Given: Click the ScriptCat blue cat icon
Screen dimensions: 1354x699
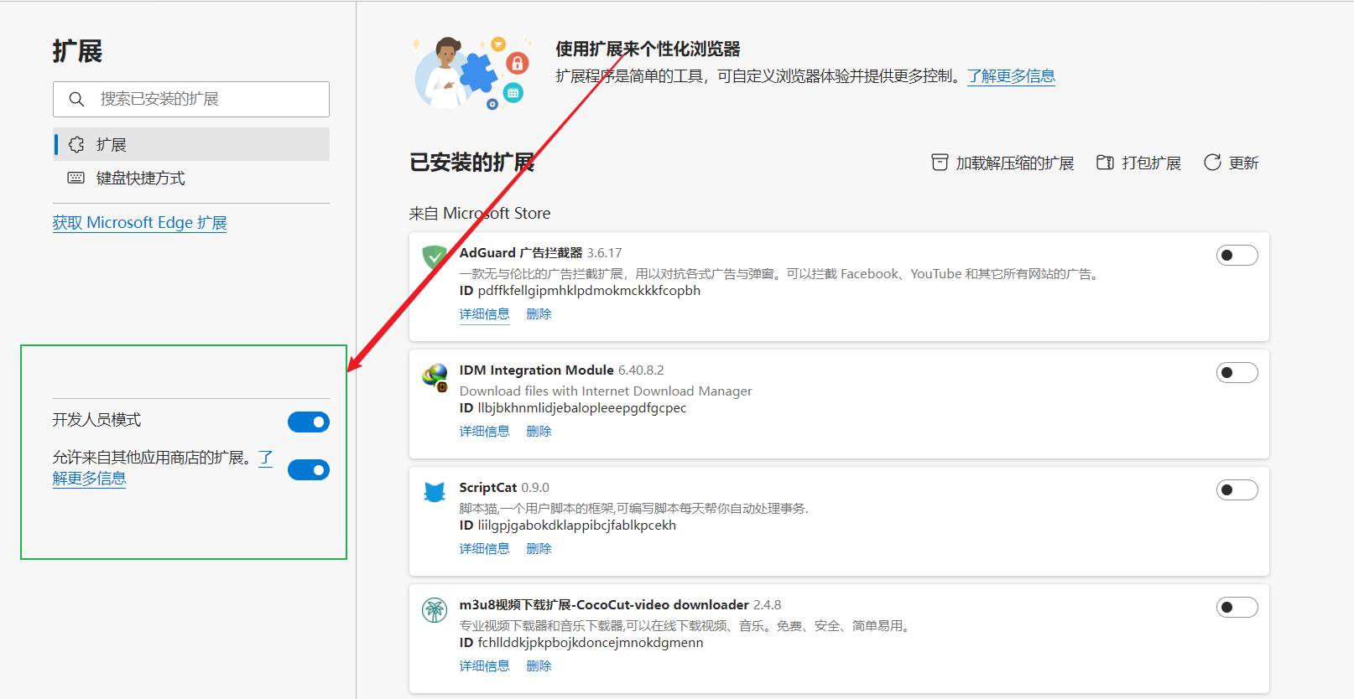Looking at the screenshot, I should click(x=435, y=492).
